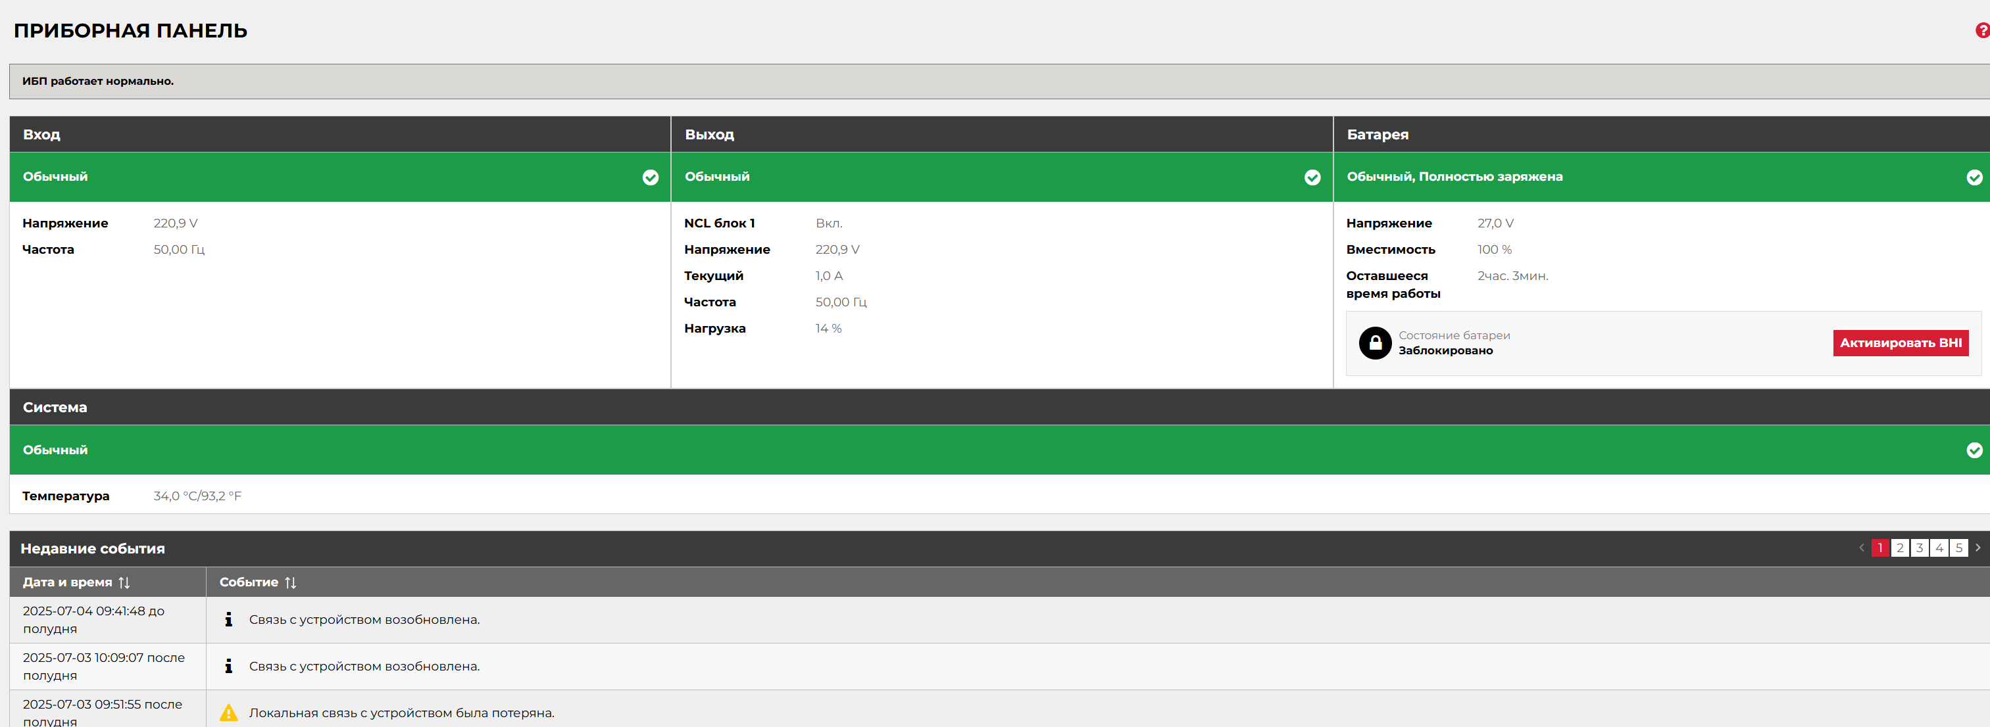Click the Вход status checkmark icon
The width and height of the screenshot is (1990, 727).
tap(651, 177)
